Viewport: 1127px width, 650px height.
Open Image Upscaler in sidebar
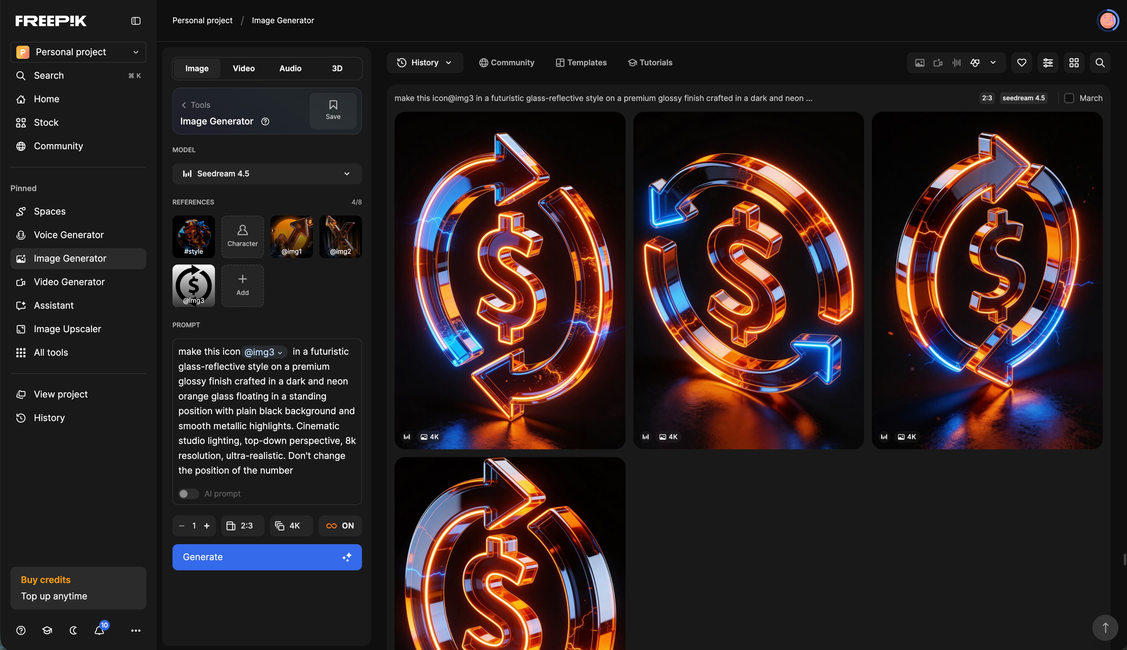click(78, 329)
